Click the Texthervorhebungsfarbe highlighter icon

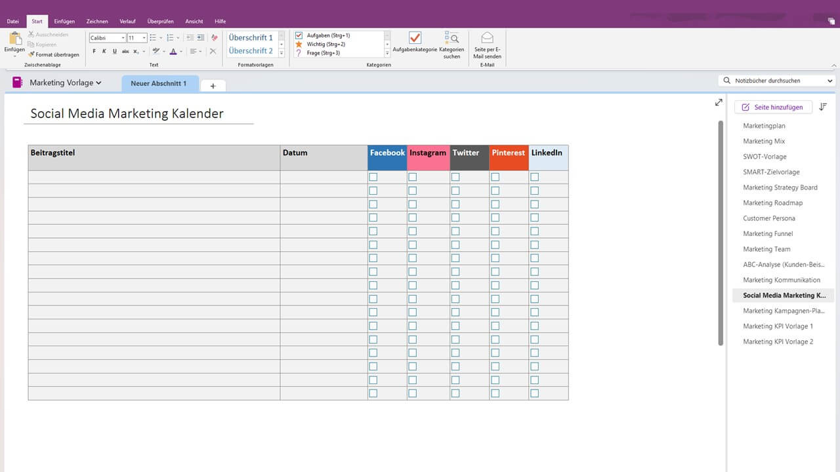[156, 51]
